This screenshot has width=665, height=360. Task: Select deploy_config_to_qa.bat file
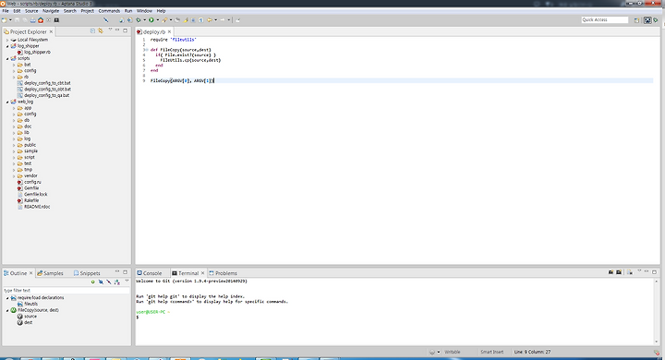pyautogui.click(x=43, y=95)
